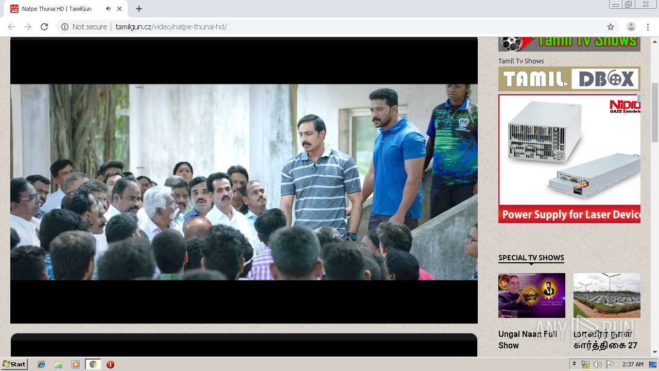The image size is (659, 371).
Task: Click the Tamil Tv Shows text link
Action: point(521,61)
